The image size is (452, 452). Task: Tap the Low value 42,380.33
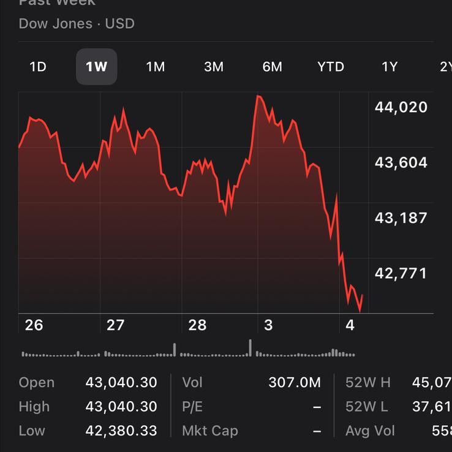[121, 431]
